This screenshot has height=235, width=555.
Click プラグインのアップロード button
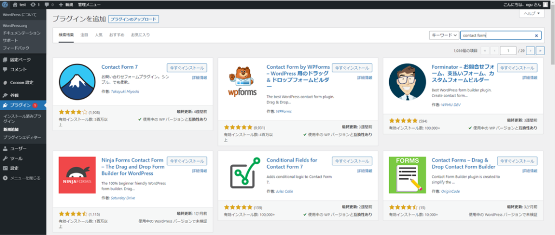133,19
